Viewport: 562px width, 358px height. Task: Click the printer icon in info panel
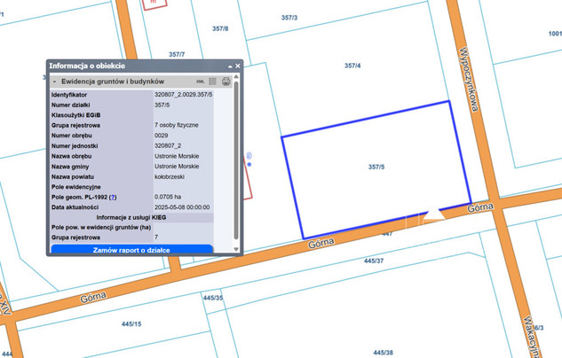(226, 81)
